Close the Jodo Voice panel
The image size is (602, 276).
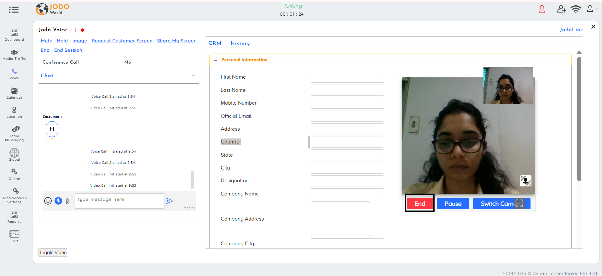coord(593,27)
